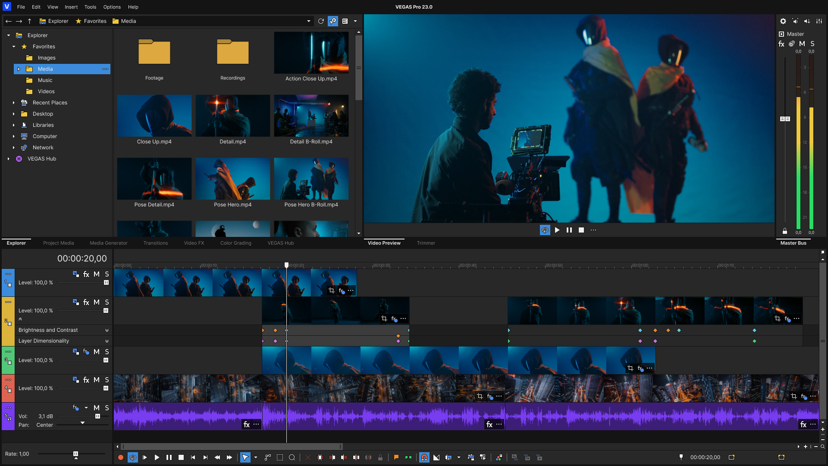
Task: Select the Normal Edit tool
Action: pyautogui.click(x=245, y=457)
